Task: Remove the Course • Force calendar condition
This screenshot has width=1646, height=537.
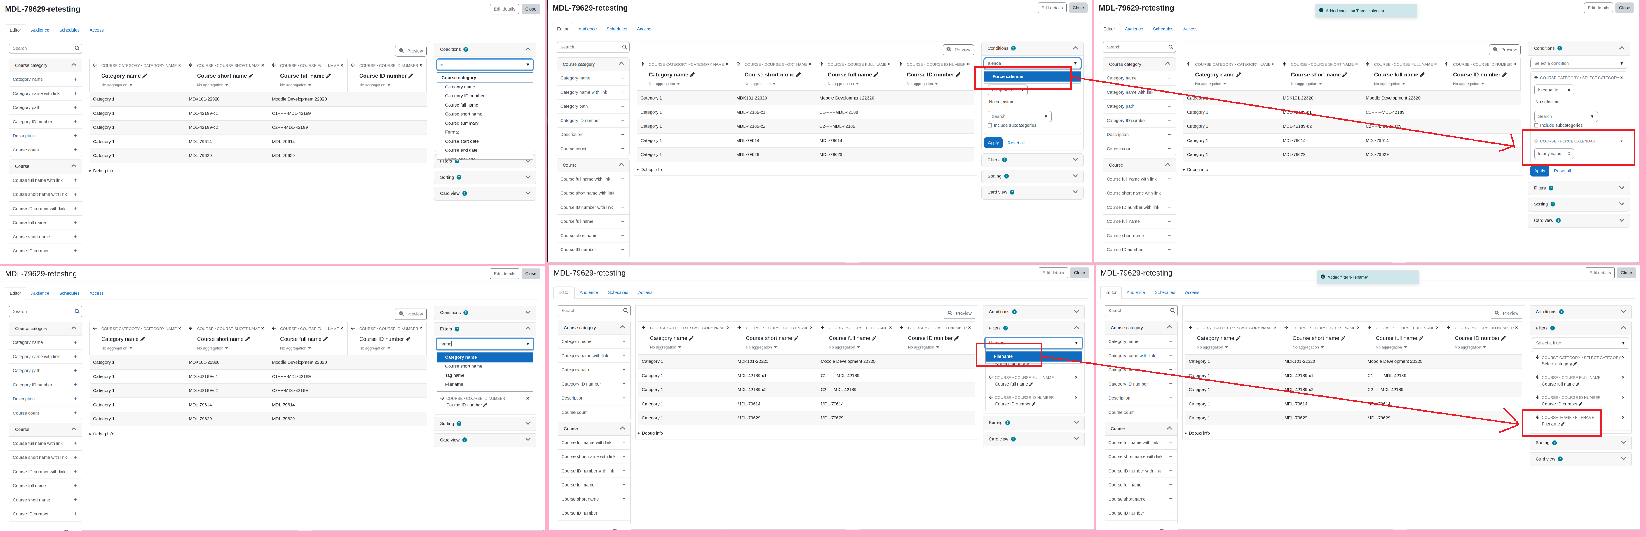Action: 1621,141
